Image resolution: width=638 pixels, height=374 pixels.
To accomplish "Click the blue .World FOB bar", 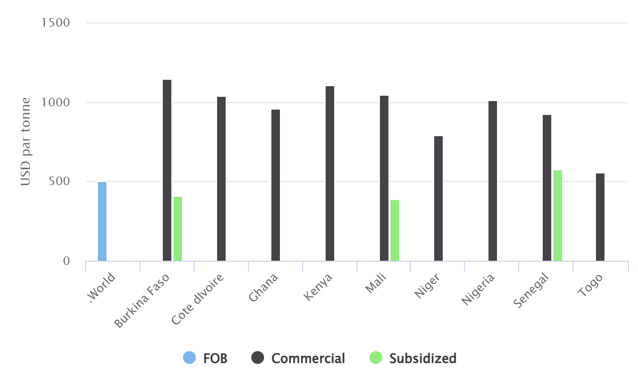I will [x=102, y=221].
